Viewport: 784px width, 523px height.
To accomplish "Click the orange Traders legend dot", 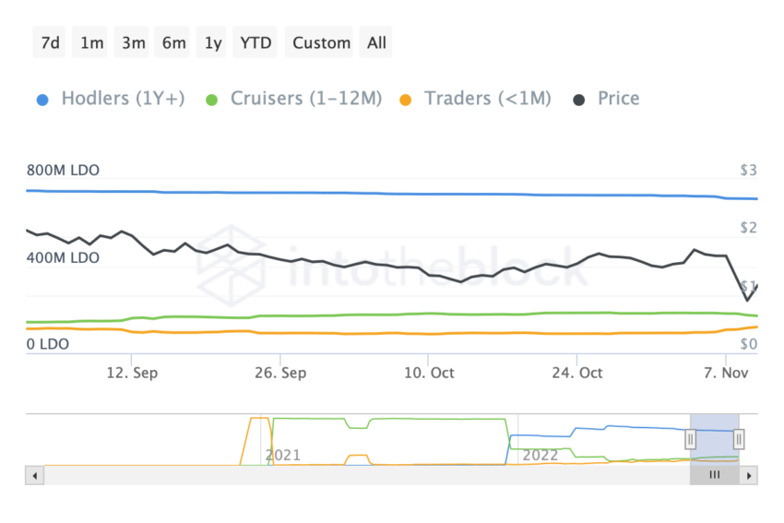I will [406, 100].
